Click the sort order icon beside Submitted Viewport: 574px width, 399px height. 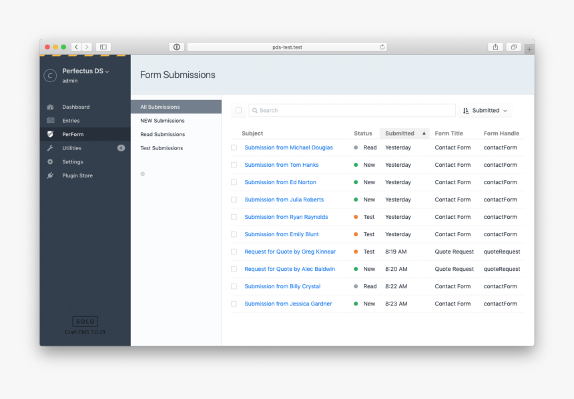coord(467,110)
